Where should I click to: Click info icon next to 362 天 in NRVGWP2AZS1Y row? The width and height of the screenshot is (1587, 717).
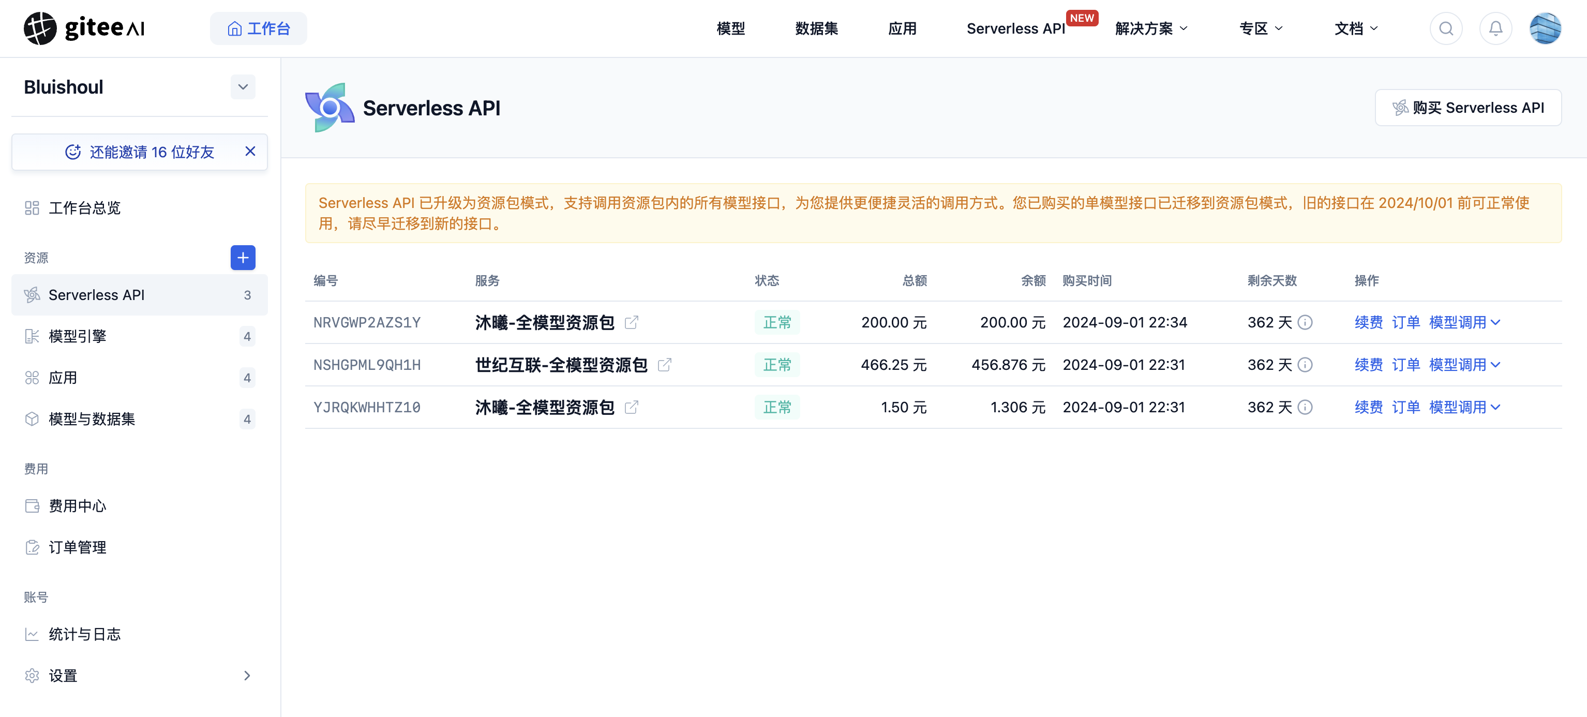[1305, 322]
